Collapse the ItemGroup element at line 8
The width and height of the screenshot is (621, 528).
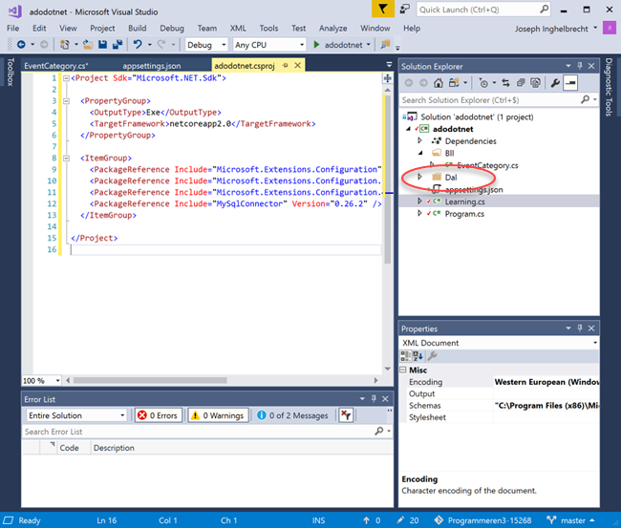(x=67, y=158)
